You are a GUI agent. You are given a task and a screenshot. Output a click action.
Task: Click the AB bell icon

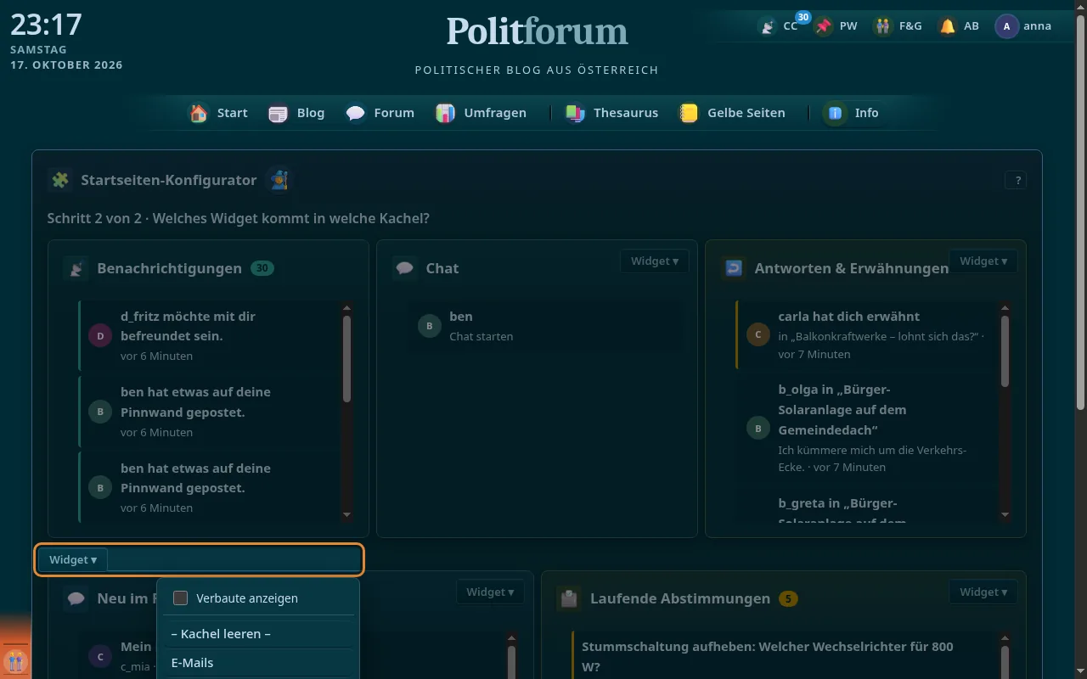coord(948,26)
